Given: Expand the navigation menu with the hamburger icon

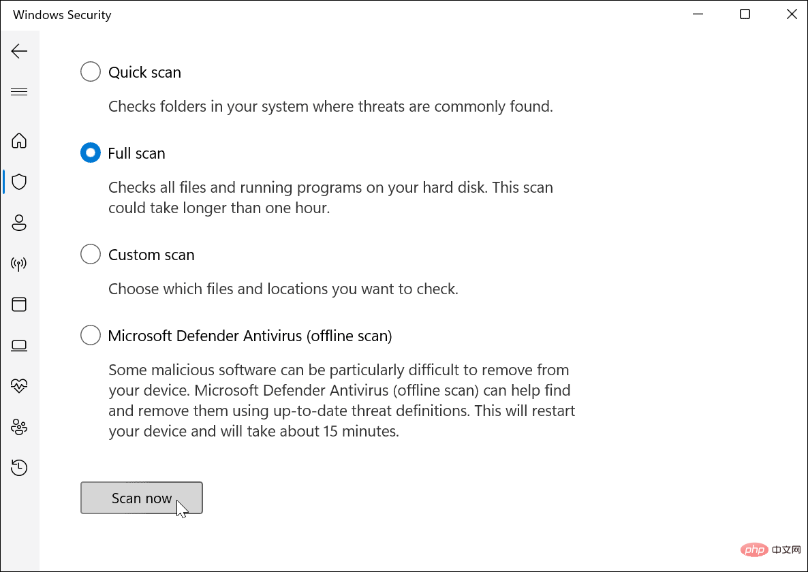Looking at the screenshot, I should (x=20, y=91).
